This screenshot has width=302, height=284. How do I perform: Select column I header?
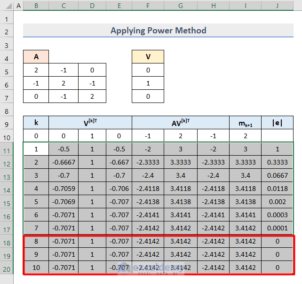pos(245,5)
